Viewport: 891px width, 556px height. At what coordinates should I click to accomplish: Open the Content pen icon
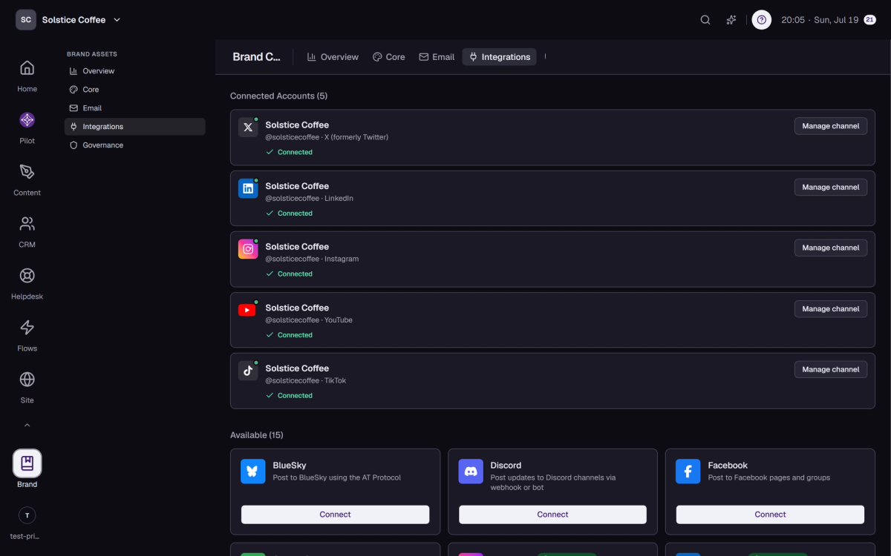[x=27, y=172]
